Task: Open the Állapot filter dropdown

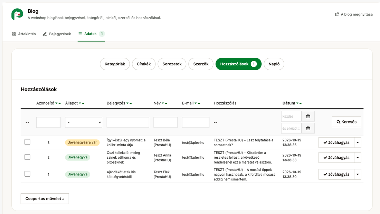Action: tap(84, 122)
